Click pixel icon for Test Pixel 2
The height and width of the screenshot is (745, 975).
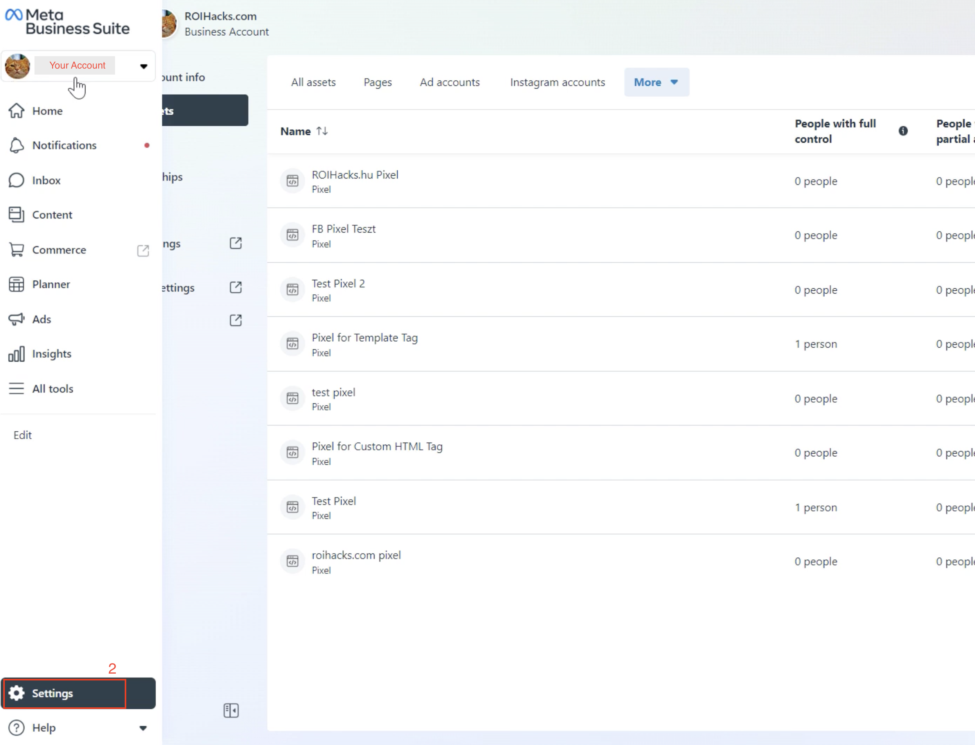coord(293,289)
